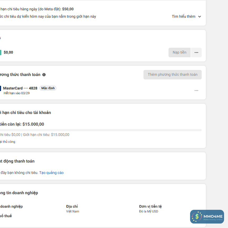The height and width of the screenshot is (228, 228).
Task: Click "Thêm phương thức thanh toán" button
Action: [172, 75]
